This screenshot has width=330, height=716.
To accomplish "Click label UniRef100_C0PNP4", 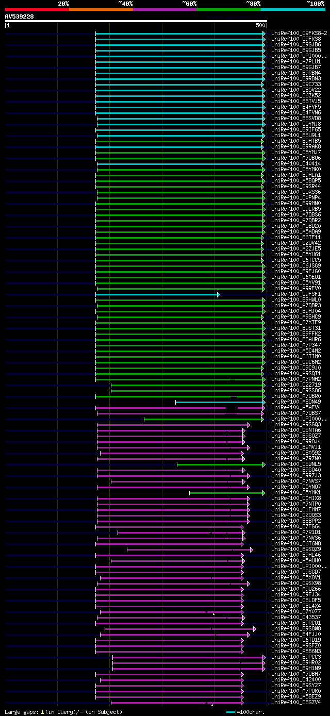I will click(296, 198).
